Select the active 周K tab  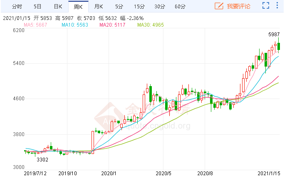[x=79, y=6]
